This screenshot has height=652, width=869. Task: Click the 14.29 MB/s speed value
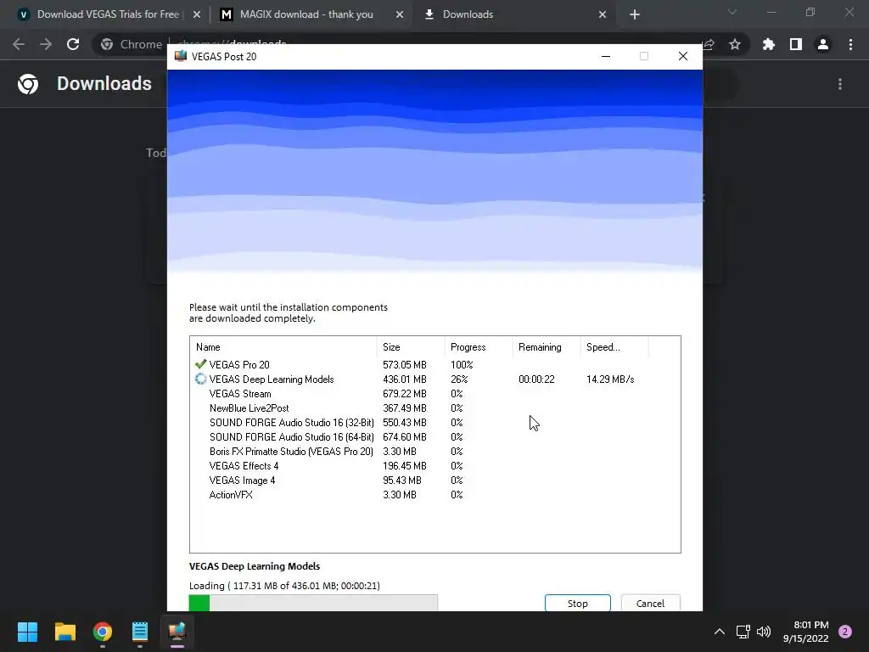click(610, 379)
